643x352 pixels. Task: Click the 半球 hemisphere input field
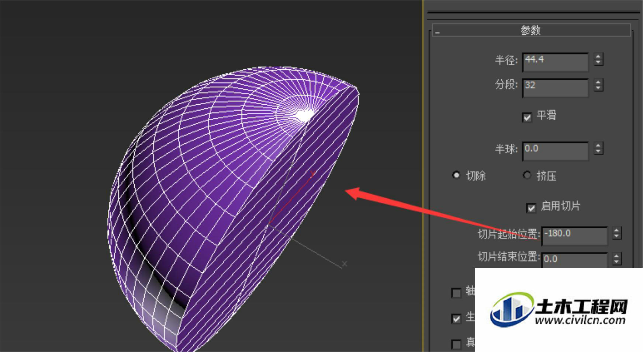[555, 151]
